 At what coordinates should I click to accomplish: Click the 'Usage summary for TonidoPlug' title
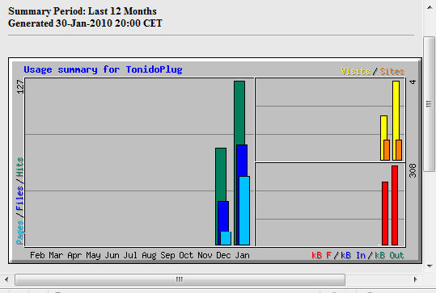coord(103,69)
